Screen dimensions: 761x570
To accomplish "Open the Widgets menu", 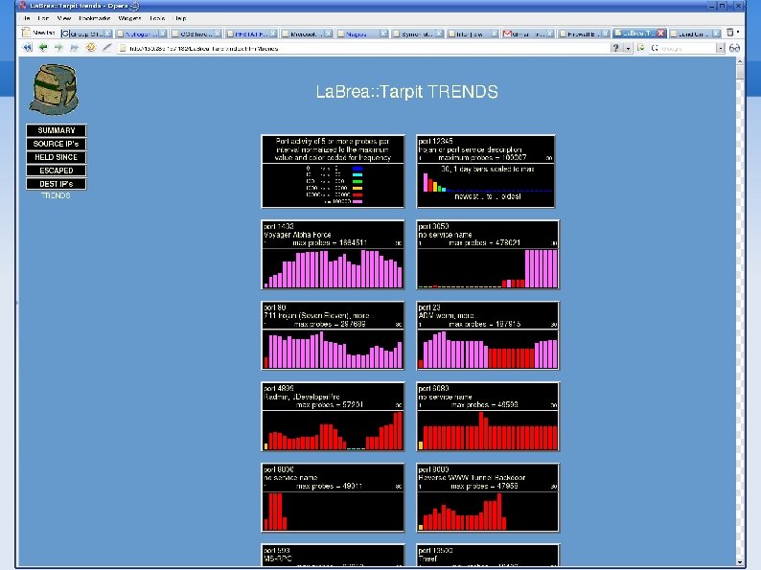I will pos(129,18).
